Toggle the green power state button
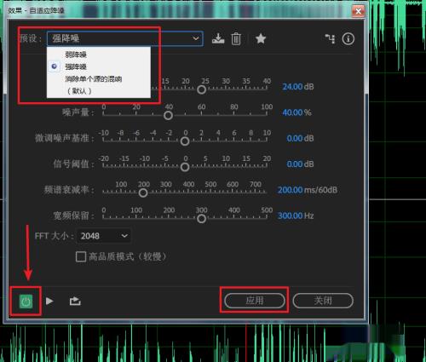The width and height of the screenshot is (426, 362). click(26, 302)
